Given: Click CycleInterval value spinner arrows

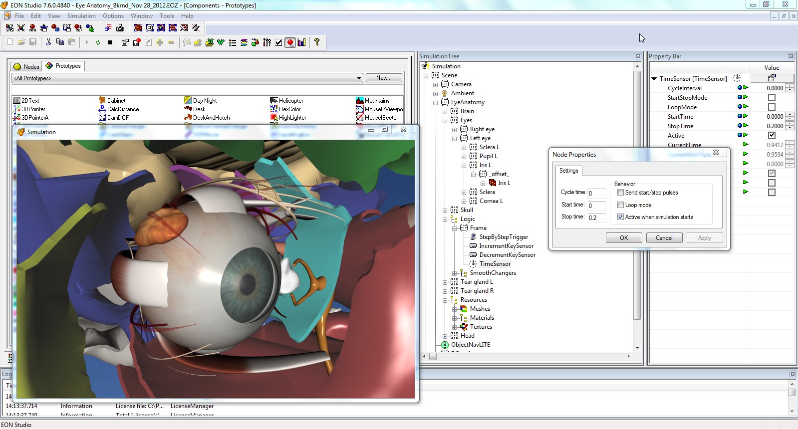Looking at the screenshot, I should (x=790, y=88).
